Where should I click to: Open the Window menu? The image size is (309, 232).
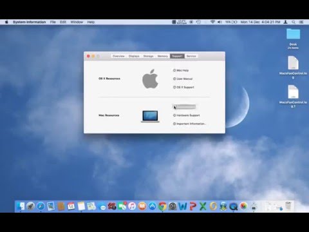77,22
